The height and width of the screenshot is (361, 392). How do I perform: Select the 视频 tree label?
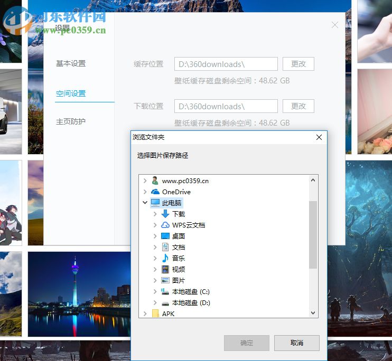[179, 269]
